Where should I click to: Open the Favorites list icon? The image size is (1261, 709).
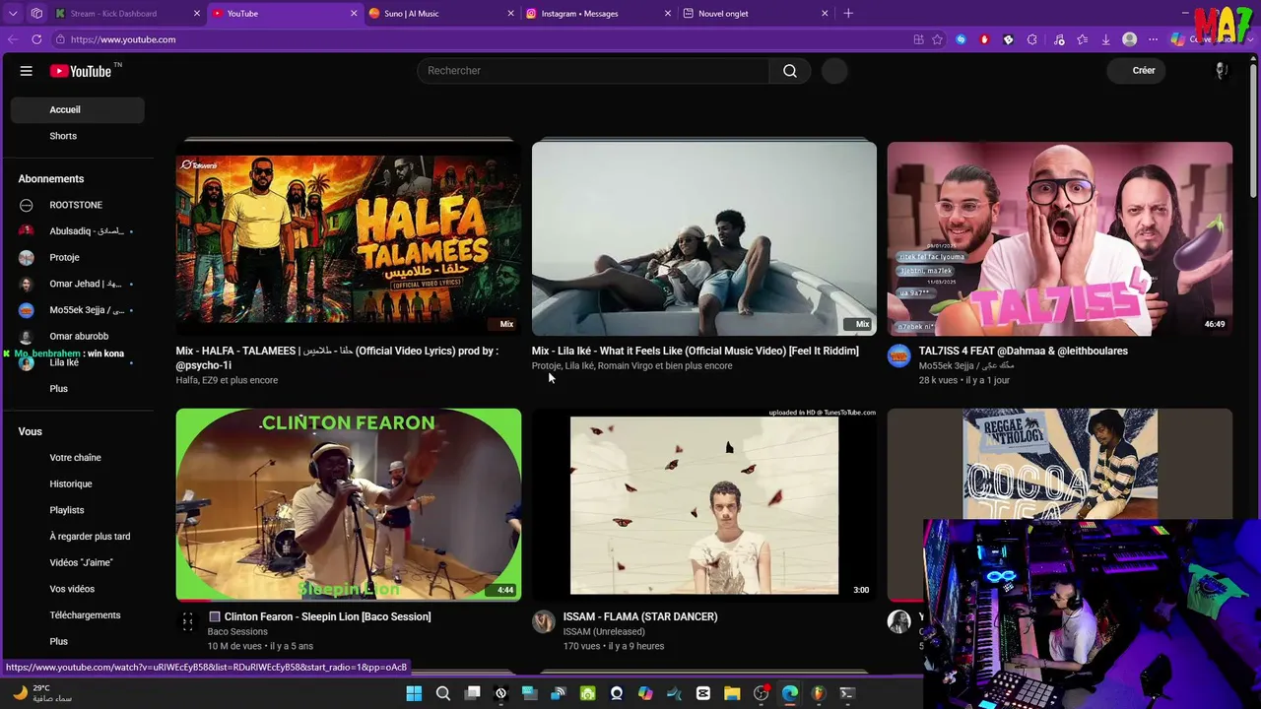tap(1083, 39)
